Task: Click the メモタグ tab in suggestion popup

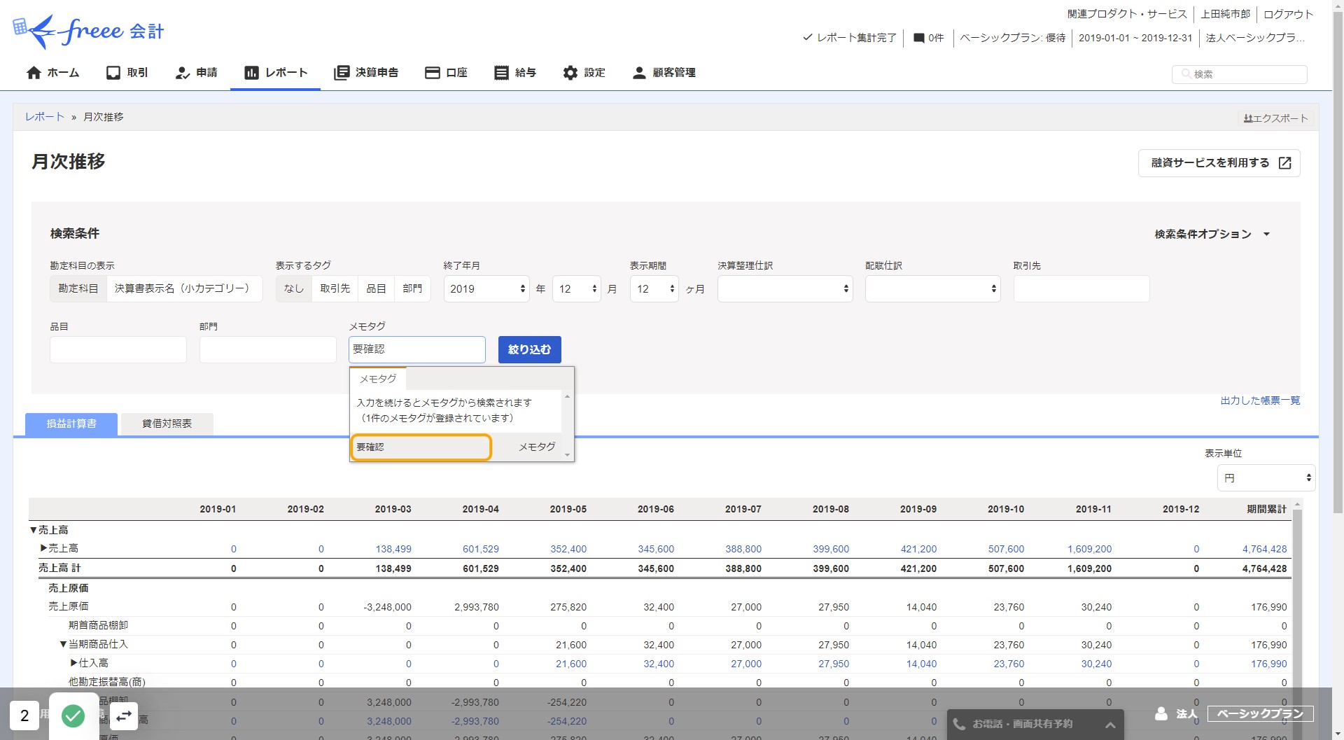Action: (378, 379)
